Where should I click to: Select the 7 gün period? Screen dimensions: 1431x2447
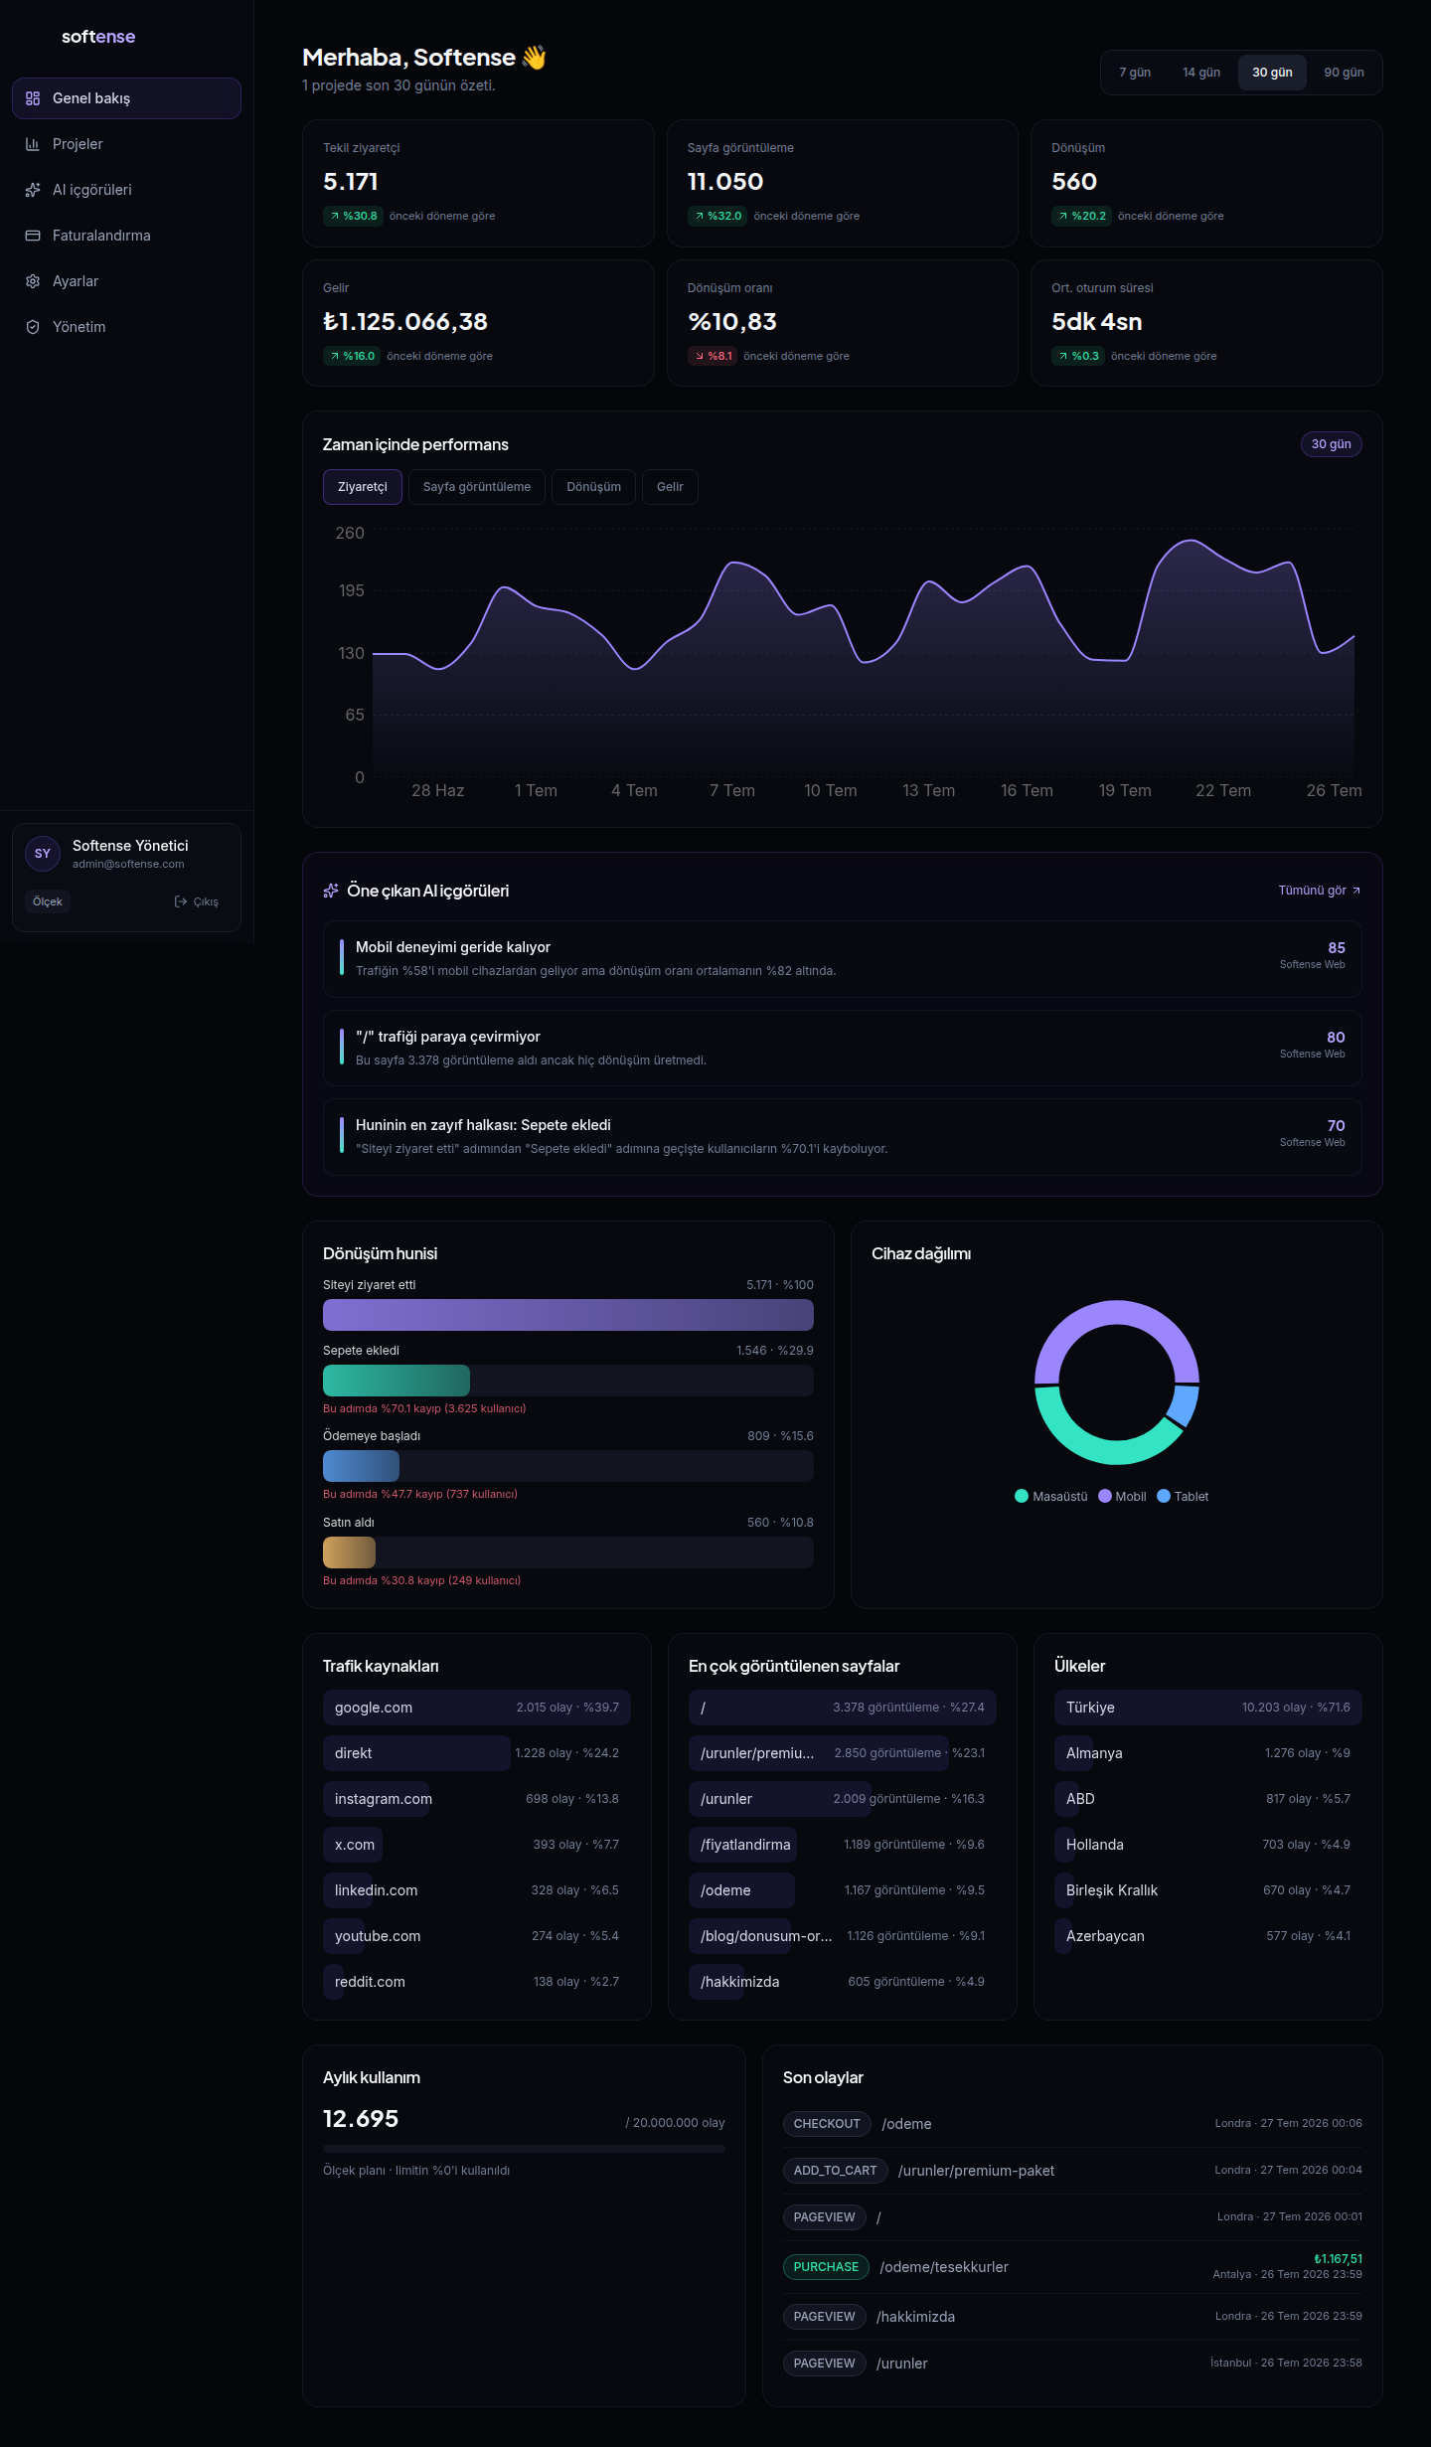click(x=1135, y=73)
